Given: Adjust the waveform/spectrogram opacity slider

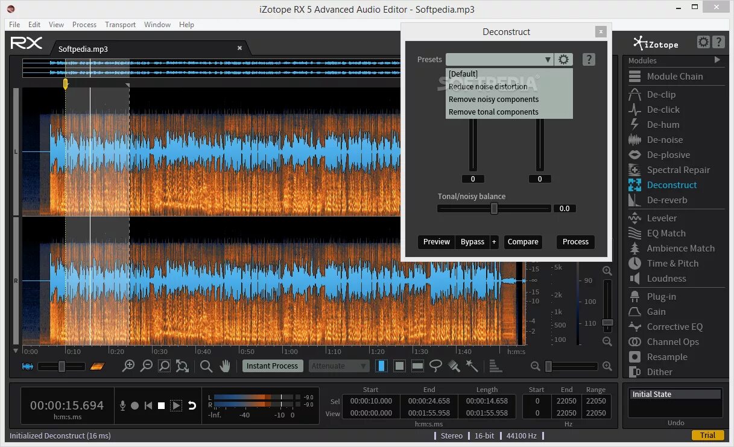Looking at the screenshot, I should [62, 366].
